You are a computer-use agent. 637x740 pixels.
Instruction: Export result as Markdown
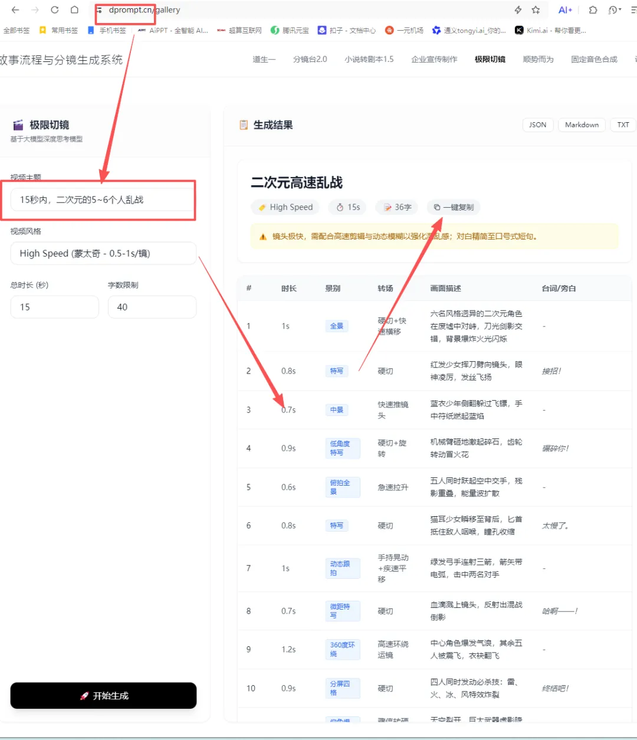coord(582,125)
